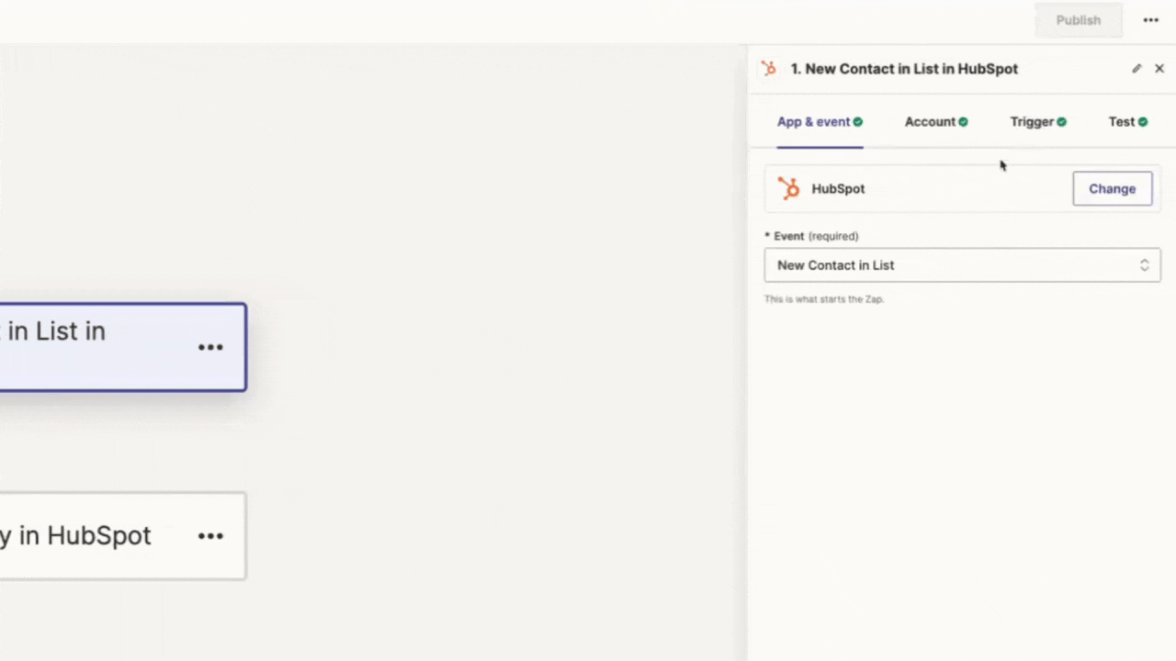Select the action step card 'in HubSpot'
This screenshot has width=1176, height=661.
(122, 536)
